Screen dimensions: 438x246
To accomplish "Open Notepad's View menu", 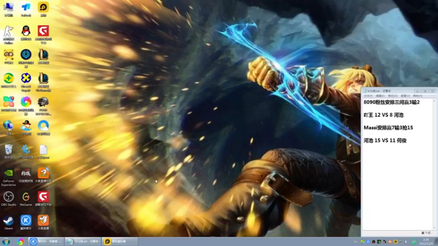I will click(x=405, y=96).
